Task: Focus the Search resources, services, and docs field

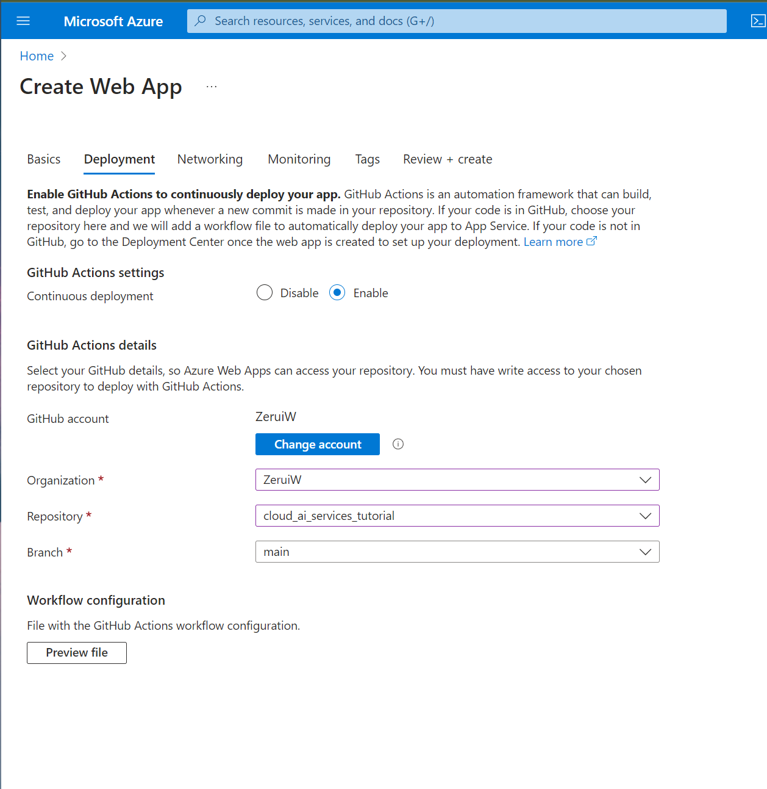Action: [x=457, y=21]
